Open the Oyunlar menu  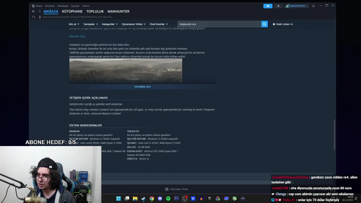click(x=75, y=6)
